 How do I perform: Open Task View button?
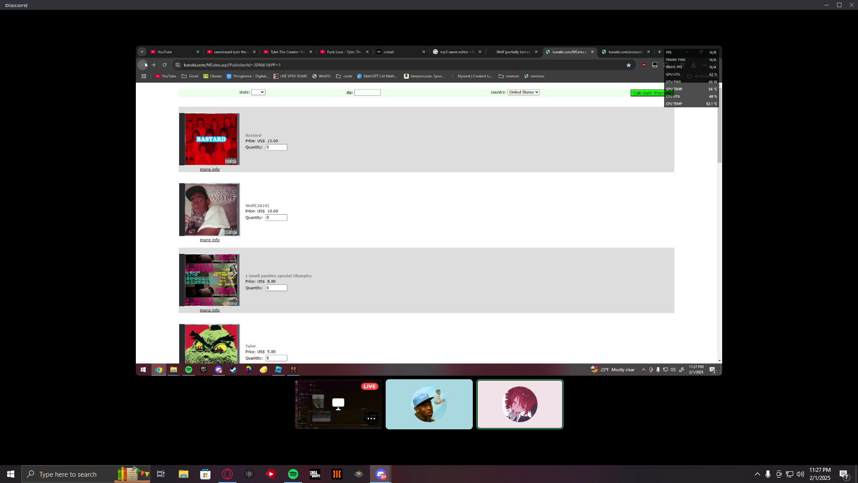tap(161, 474)
